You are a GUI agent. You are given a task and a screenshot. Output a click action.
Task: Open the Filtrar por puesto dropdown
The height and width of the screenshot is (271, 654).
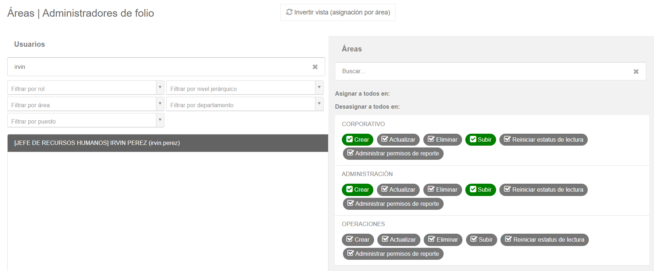coord(85,121)
